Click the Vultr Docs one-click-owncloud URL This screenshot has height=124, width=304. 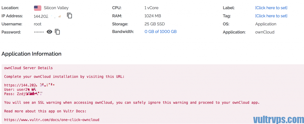tap(52, 120)
